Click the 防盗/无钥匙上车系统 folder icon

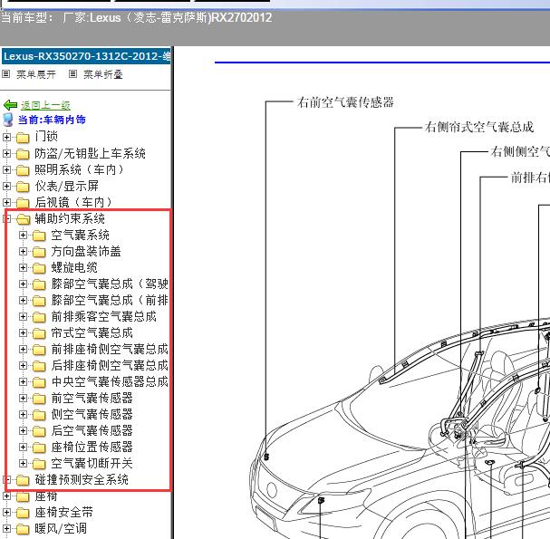click(x=23, y=154)
